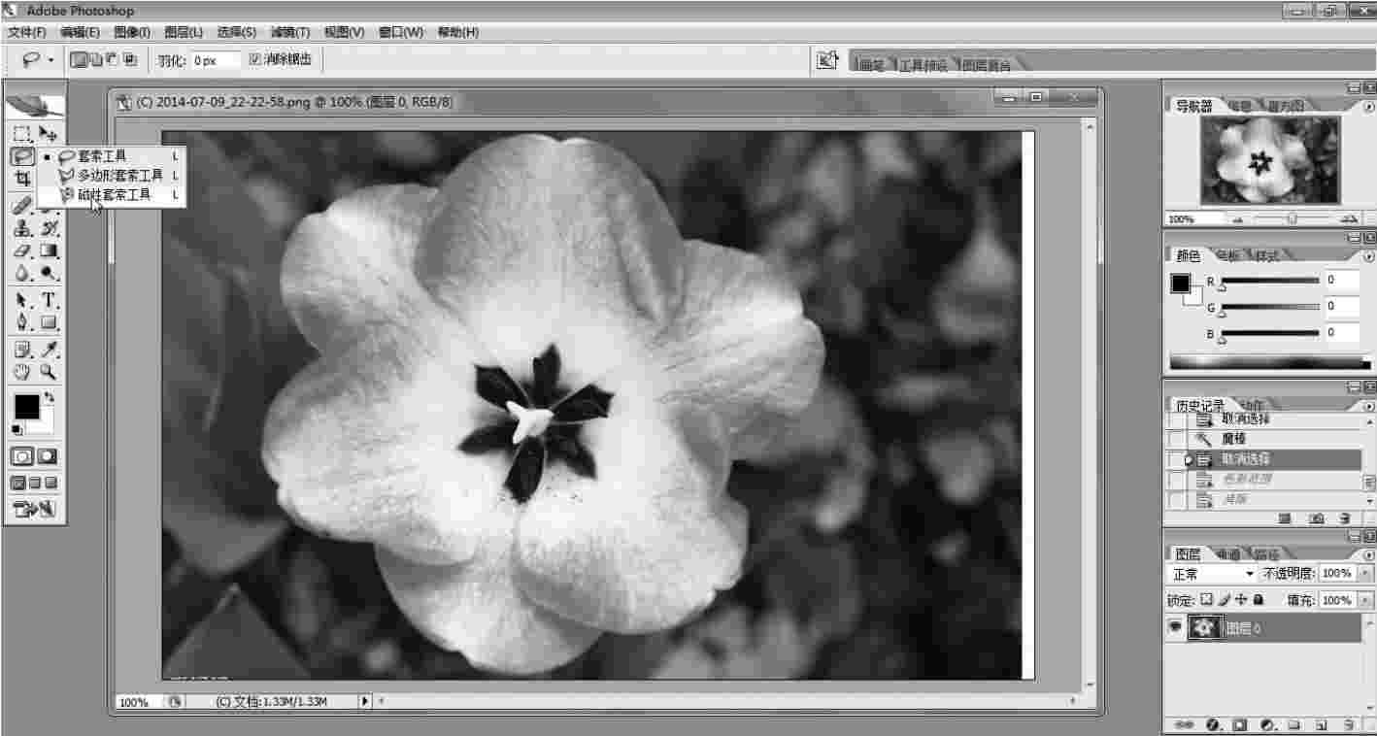Create a new layer
Image resolution: width=1377 pixels, height=736 pixels.
coord(1322,724)
